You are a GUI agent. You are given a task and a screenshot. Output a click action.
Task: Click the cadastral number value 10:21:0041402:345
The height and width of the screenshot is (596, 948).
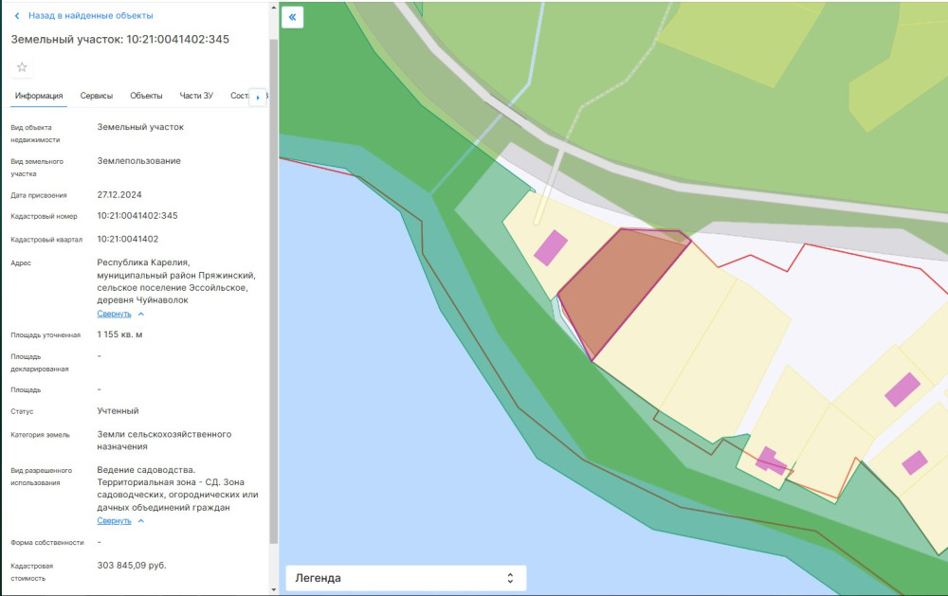coord(137,216)
